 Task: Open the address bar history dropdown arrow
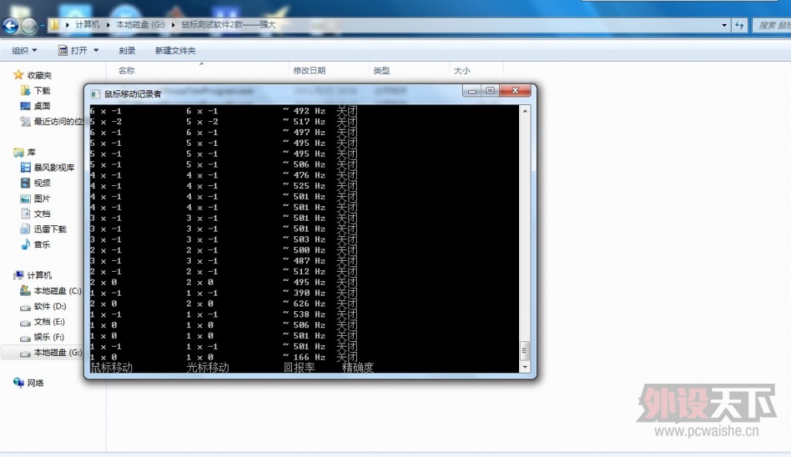point(724,25)
